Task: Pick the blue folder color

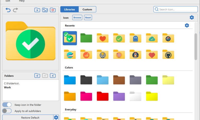Action: [70, 80]
